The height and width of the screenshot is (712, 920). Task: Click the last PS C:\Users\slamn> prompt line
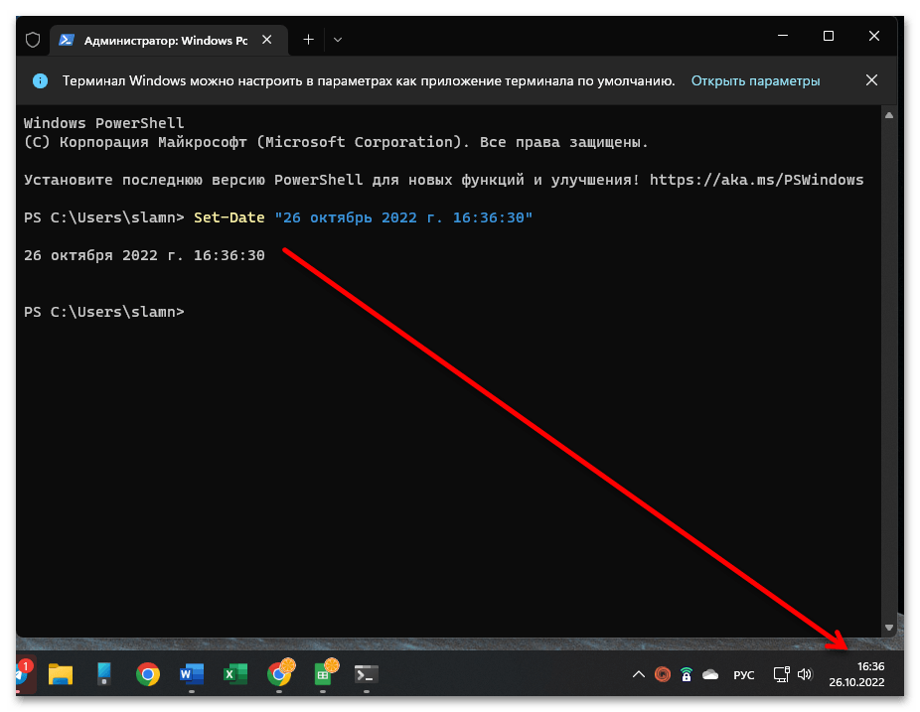tap(104, 312)
